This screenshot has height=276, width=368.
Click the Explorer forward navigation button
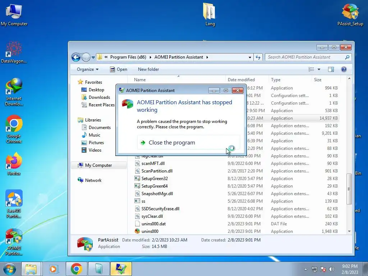(86, 57)
